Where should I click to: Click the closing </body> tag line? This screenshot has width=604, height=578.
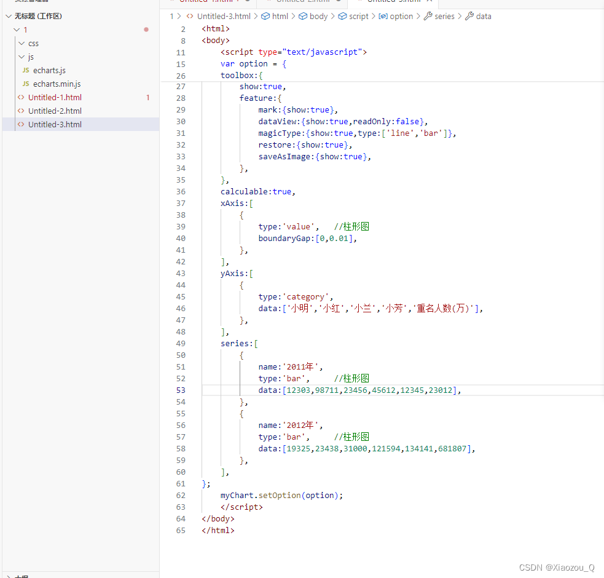pyautogui.click(x=218, y=518)
